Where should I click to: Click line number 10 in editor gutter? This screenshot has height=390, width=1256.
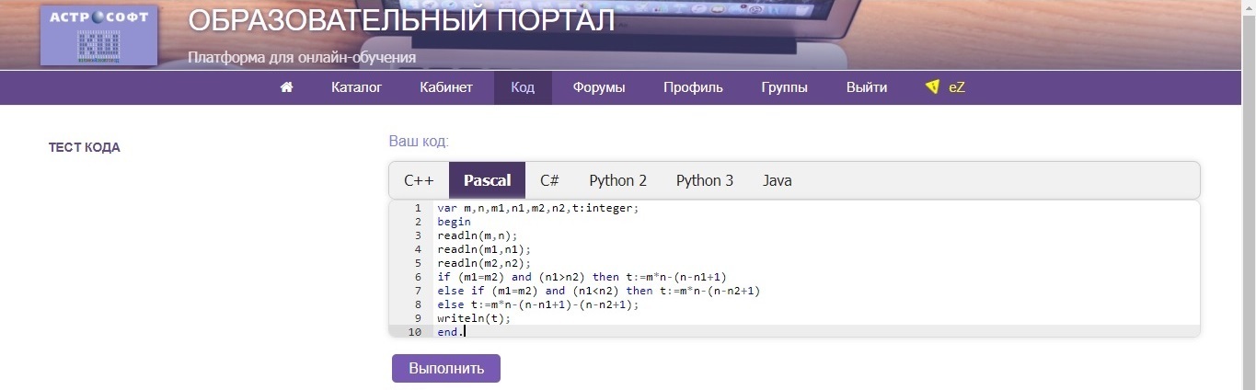415,332
